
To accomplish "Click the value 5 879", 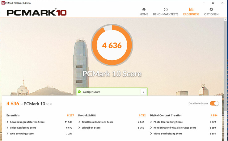I will point(213,122).
